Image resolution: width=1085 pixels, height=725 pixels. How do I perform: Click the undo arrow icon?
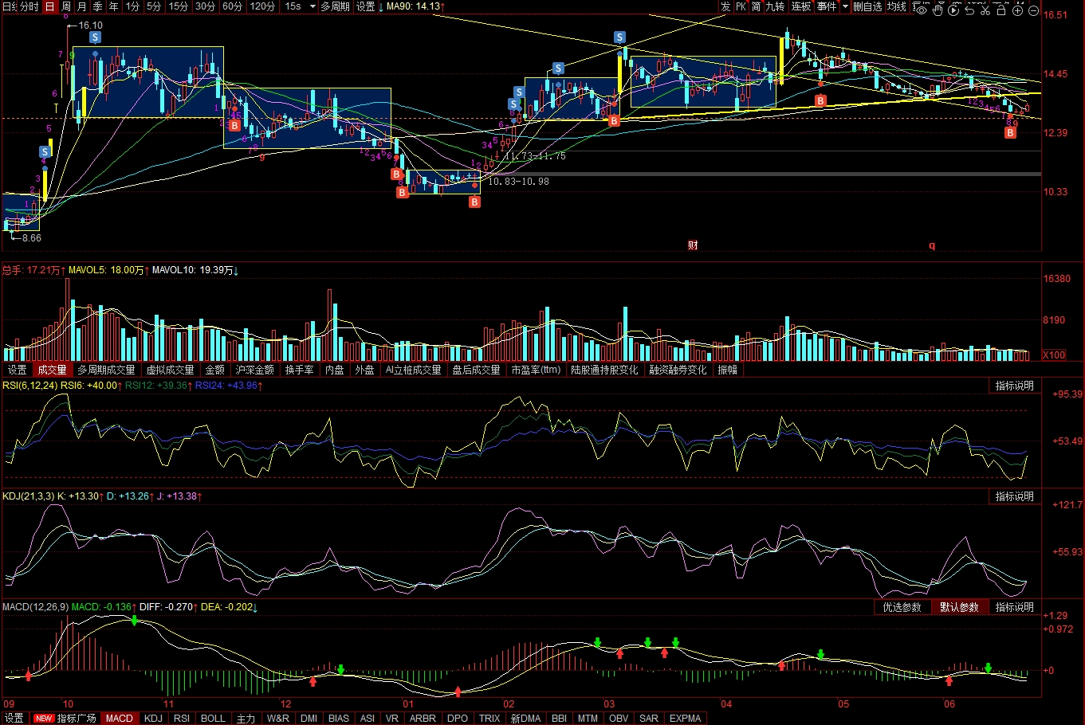(x=969, y=10)
